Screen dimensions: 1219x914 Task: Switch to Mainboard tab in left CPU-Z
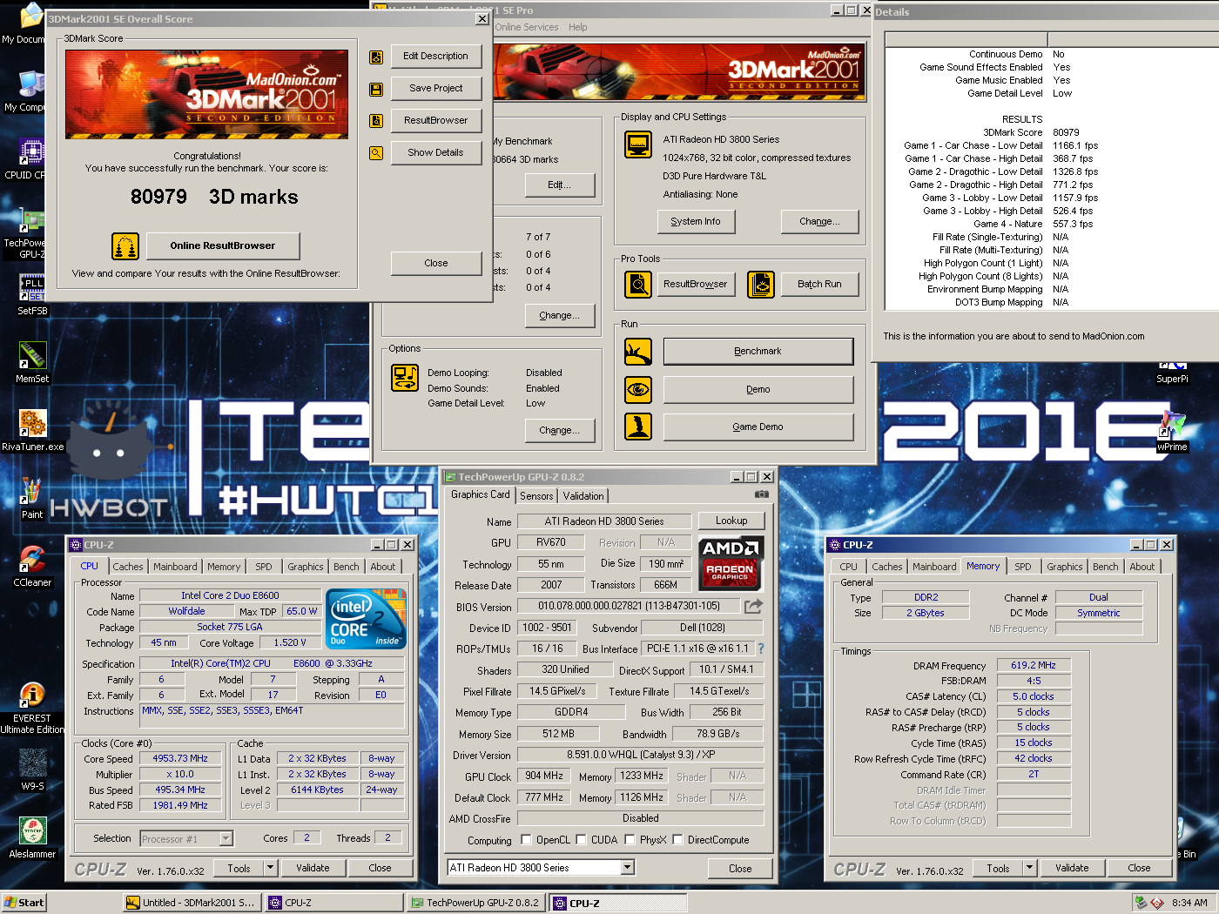(x=175, y=567)
